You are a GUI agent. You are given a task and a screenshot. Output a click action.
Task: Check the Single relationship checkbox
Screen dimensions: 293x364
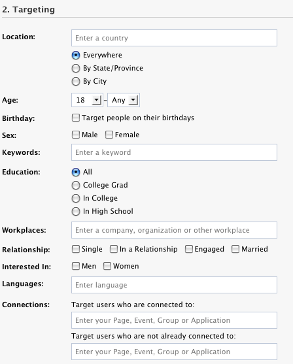(76, 249)
